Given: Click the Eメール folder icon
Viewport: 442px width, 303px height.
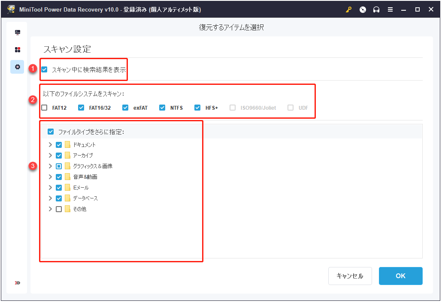Looking at the screenshot, I should click(x=67, y=188).
